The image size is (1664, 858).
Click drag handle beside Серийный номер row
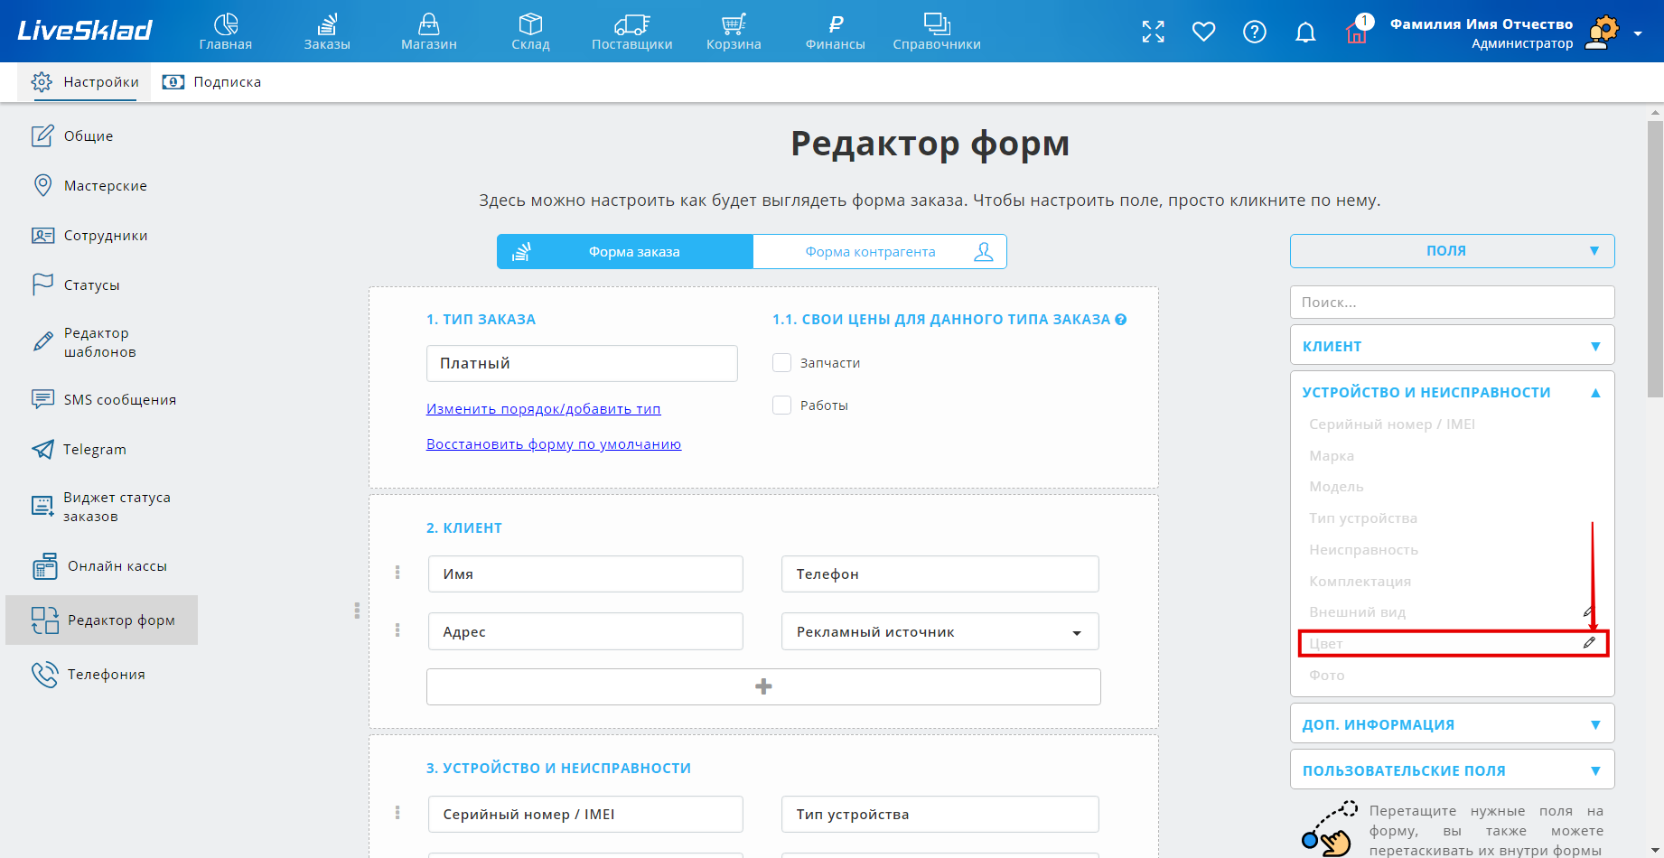click(397, 812)
